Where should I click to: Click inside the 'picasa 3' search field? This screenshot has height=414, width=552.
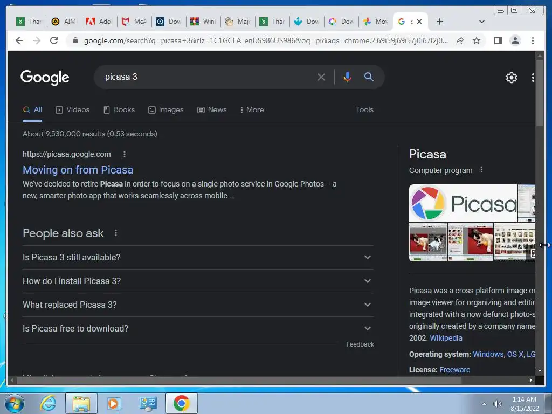[208, 77]
